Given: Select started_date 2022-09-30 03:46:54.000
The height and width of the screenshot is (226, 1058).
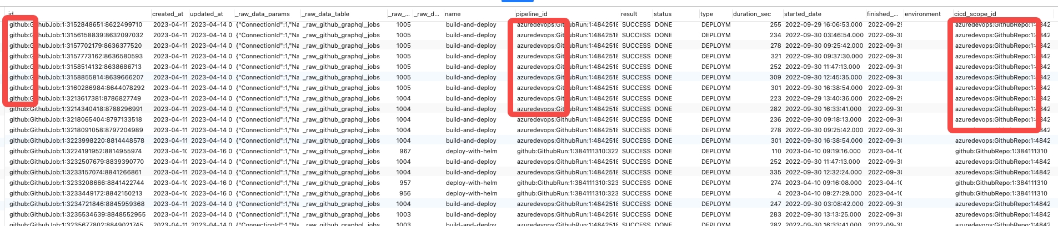Looking at the screenshot, I should pyautogui.click(x=824, y=35).
